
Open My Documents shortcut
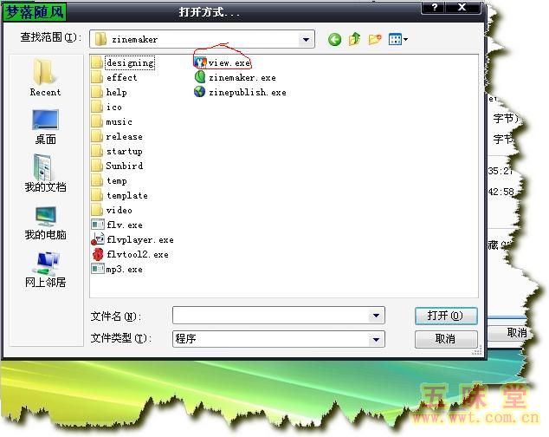pos(45,173)
